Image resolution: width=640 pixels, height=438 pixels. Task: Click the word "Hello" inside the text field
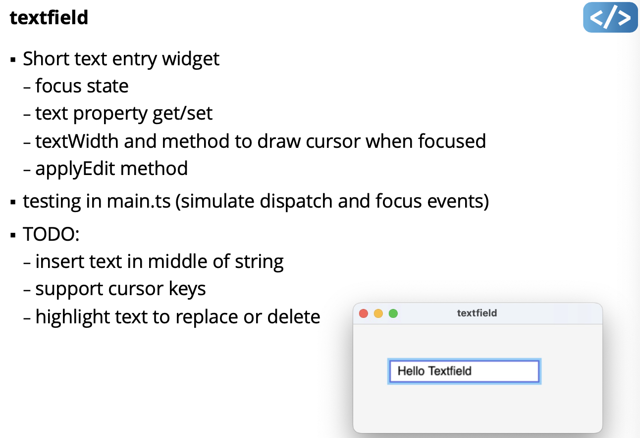[x=411, y=371]
